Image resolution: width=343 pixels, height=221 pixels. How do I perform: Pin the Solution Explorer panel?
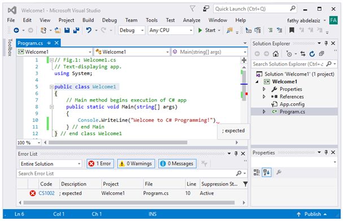(326, 43)
